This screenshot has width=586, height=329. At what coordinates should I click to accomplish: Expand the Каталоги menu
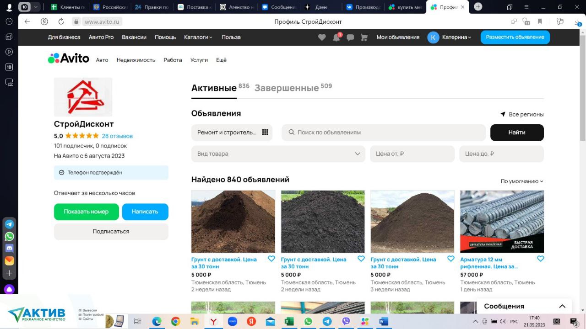[x=198, y=37]
